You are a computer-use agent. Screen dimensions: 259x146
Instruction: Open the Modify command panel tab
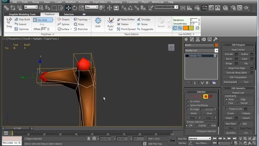click(x=192, y=39)
